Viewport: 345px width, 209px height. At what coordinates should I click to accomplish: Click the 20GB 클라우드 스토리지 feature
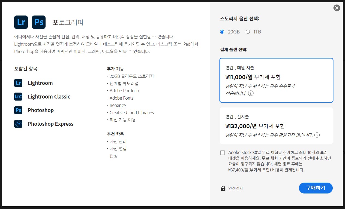click(x=132, y=76)
